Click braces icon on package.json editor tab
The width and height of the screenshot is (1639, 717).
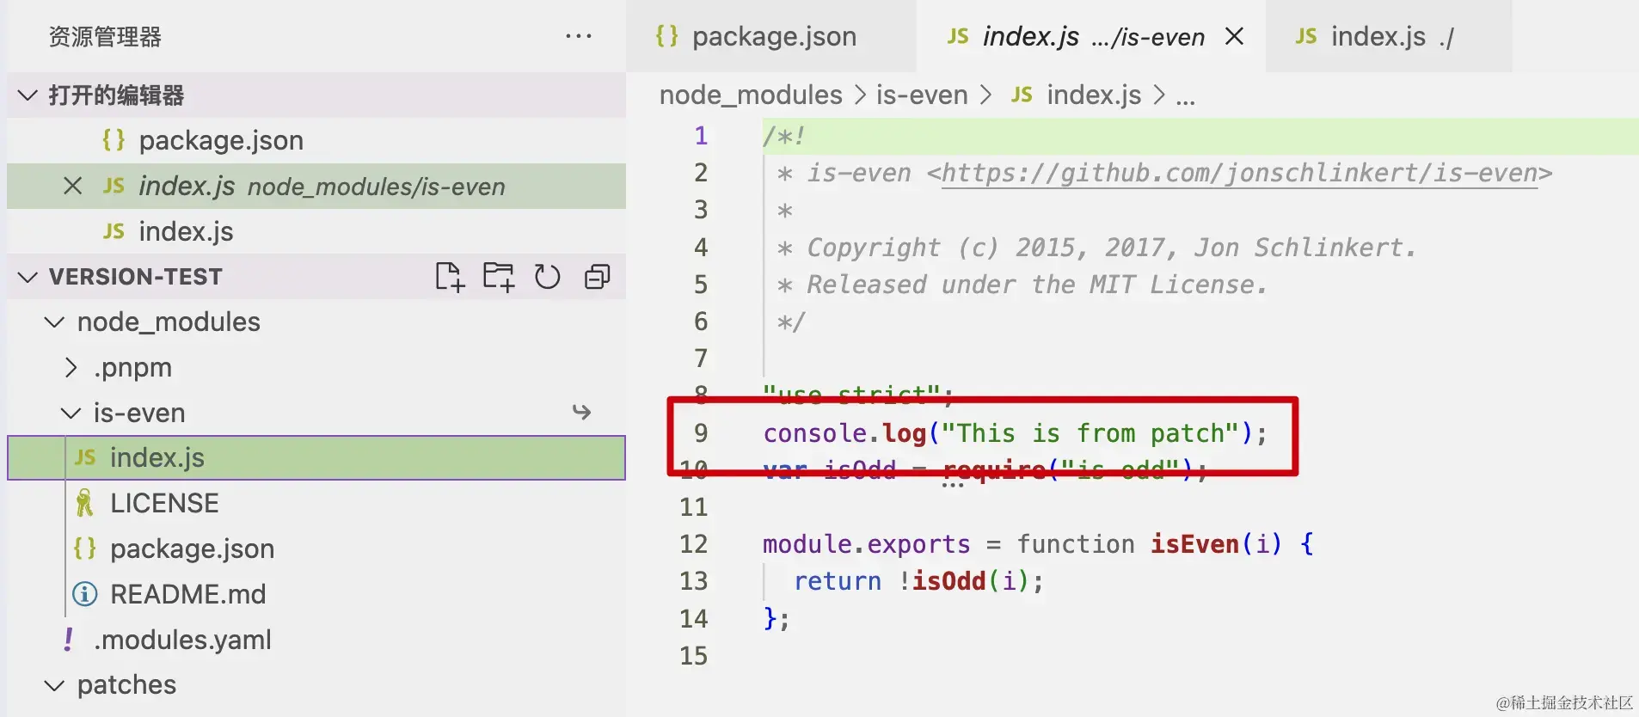coord(666,36)
